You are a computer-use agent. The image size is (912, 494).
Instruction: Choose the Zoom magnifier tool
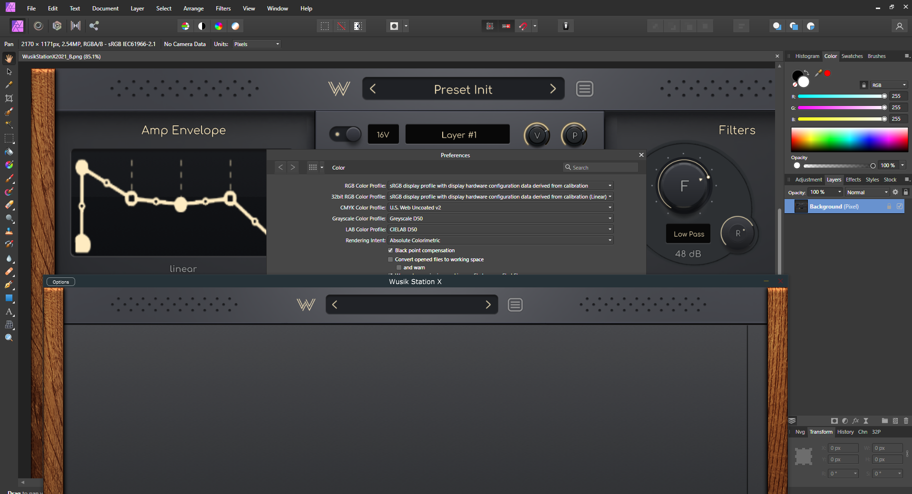9,338
